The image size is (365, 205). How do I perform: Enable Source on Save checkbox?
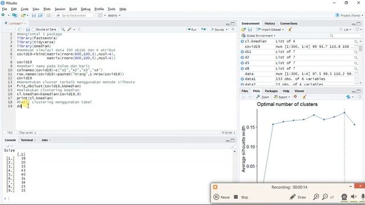point(34,30)
